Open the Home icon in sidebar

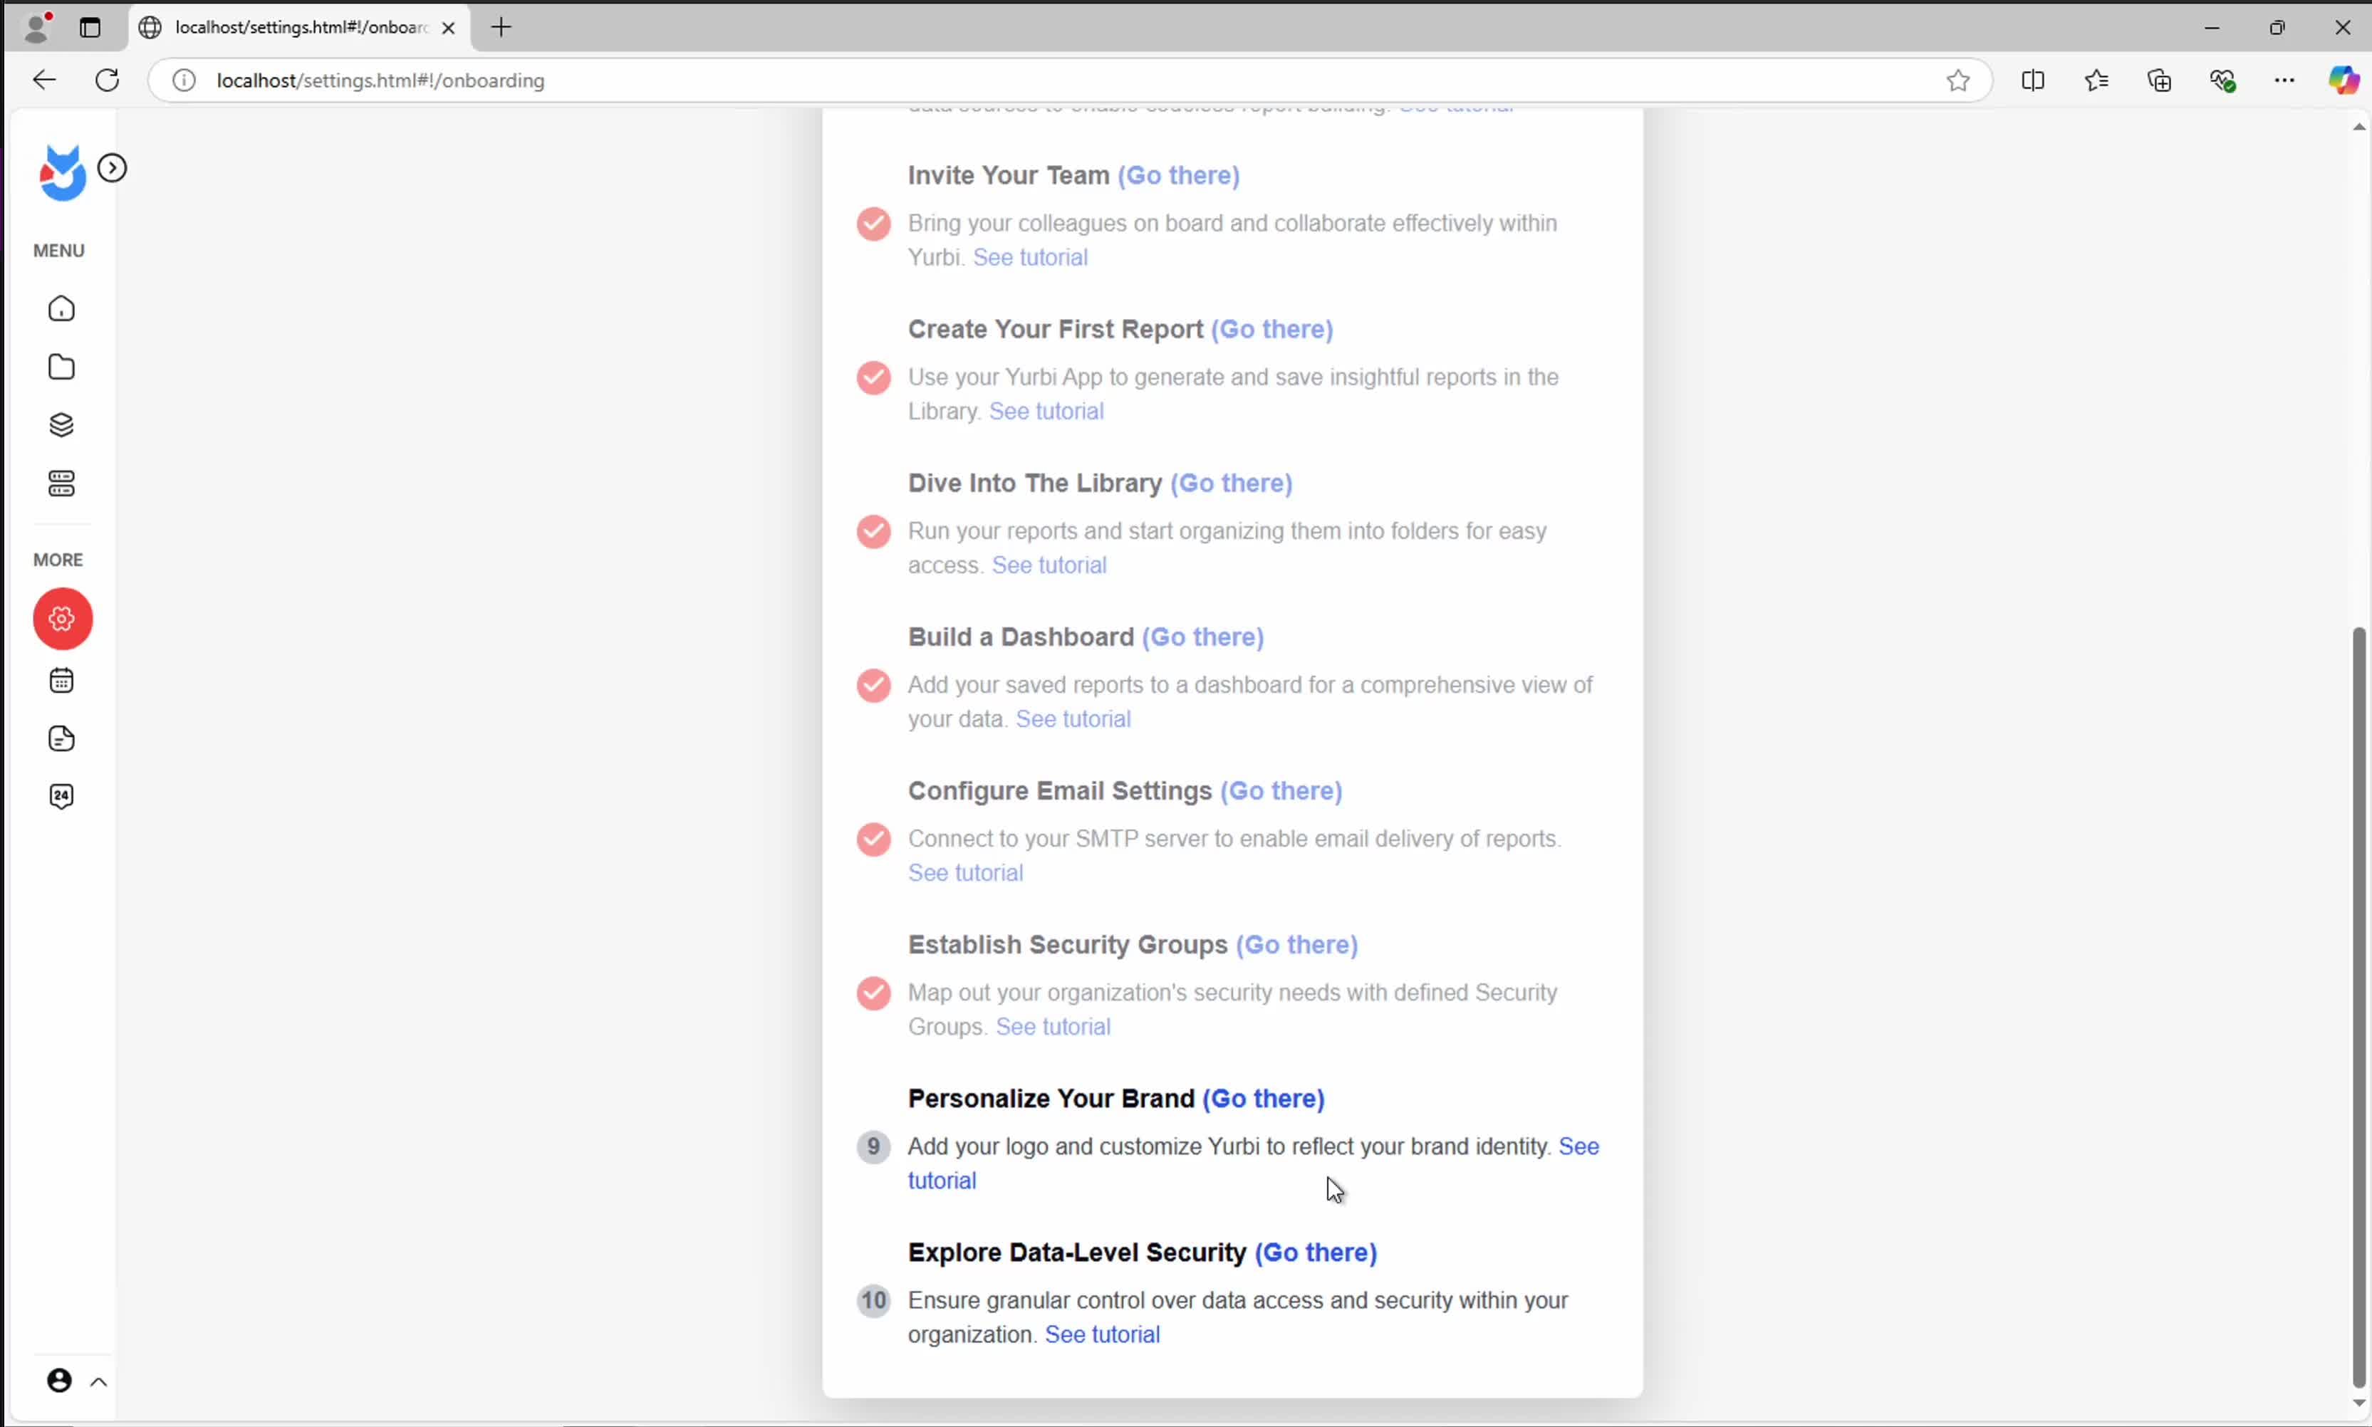[x=61, y=308]
